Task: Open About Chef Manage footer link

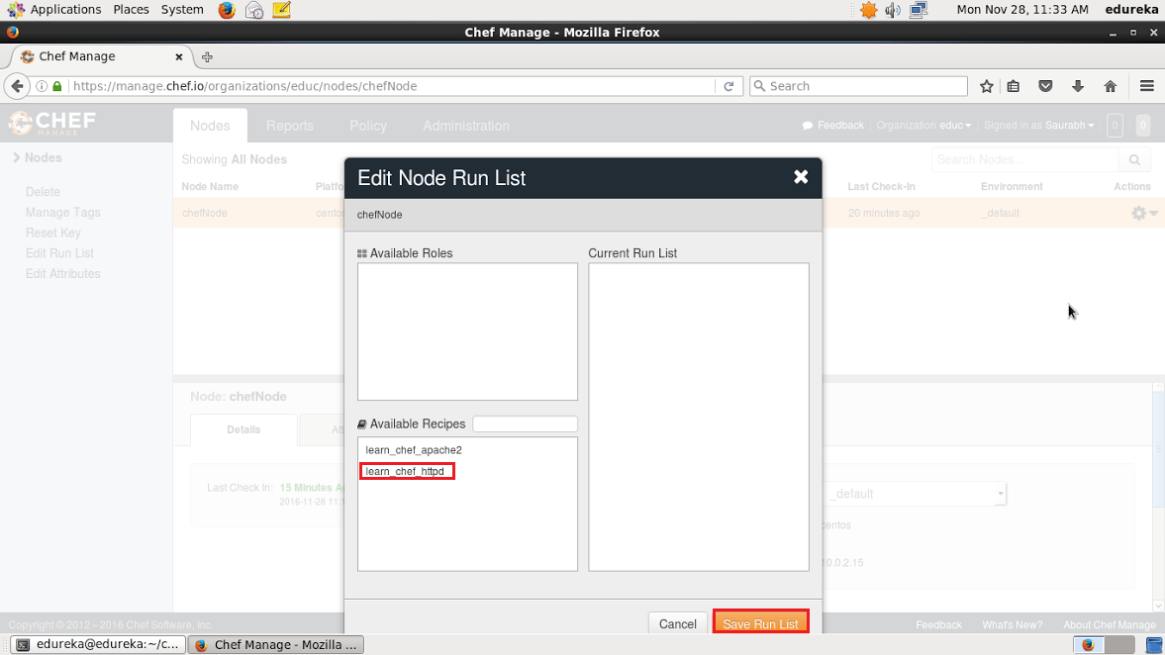Action: pyautogui.click(x=1110, y=624)
